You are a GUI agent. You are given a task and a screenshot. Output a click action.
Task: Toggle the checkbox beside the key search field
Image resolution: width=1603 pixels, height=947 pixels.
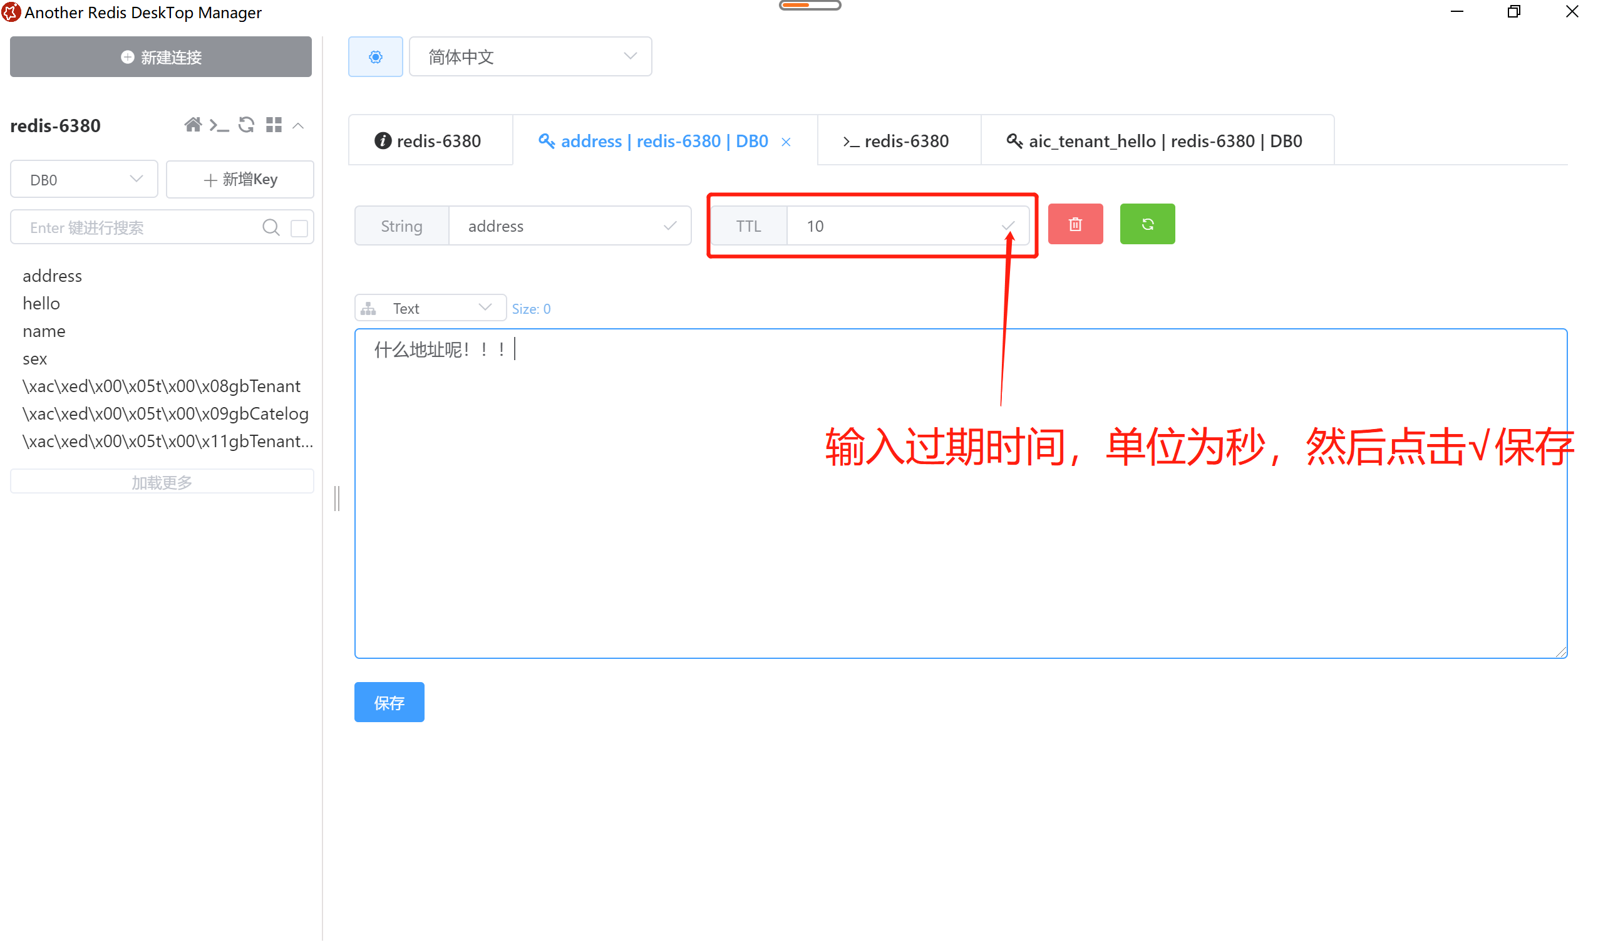pyautogui.click(x=299, y=227)
